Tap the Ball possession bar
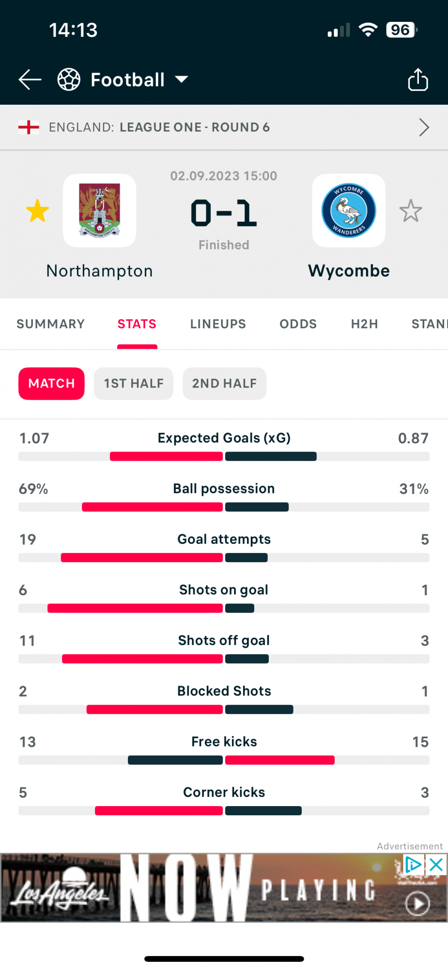Viewport: 448px width, 971px height. click(224, 507)
